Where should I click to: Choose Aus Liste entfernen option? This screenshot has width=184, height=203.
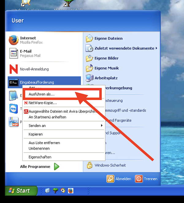pyautogui.click(x=44, y=143)
